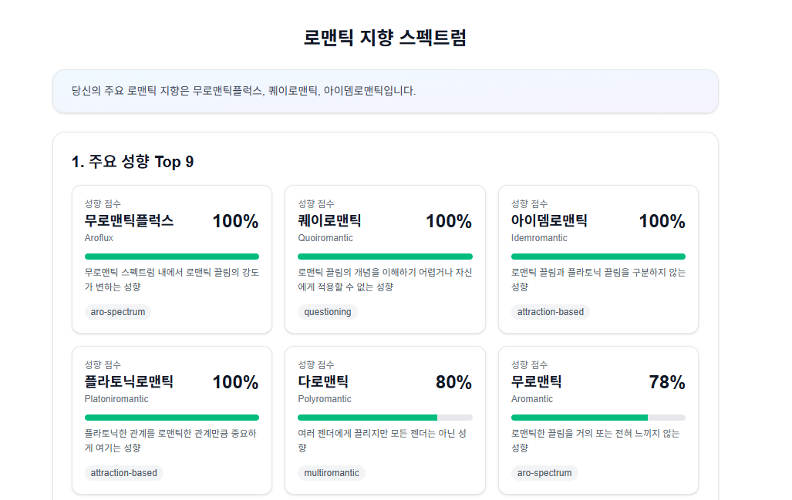The height and width of the screenshot is (500, 792).
Task: Click the 무로맨틱 78% progress bar
Action: [x=598, y=418]
